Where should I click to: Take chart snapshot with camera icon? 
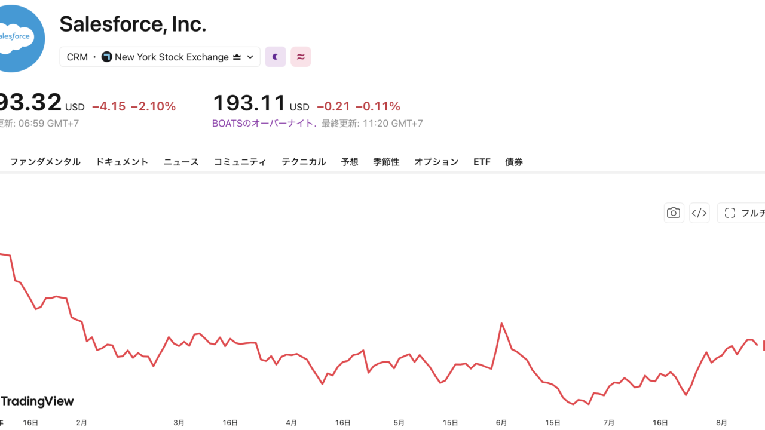point(674,213)
